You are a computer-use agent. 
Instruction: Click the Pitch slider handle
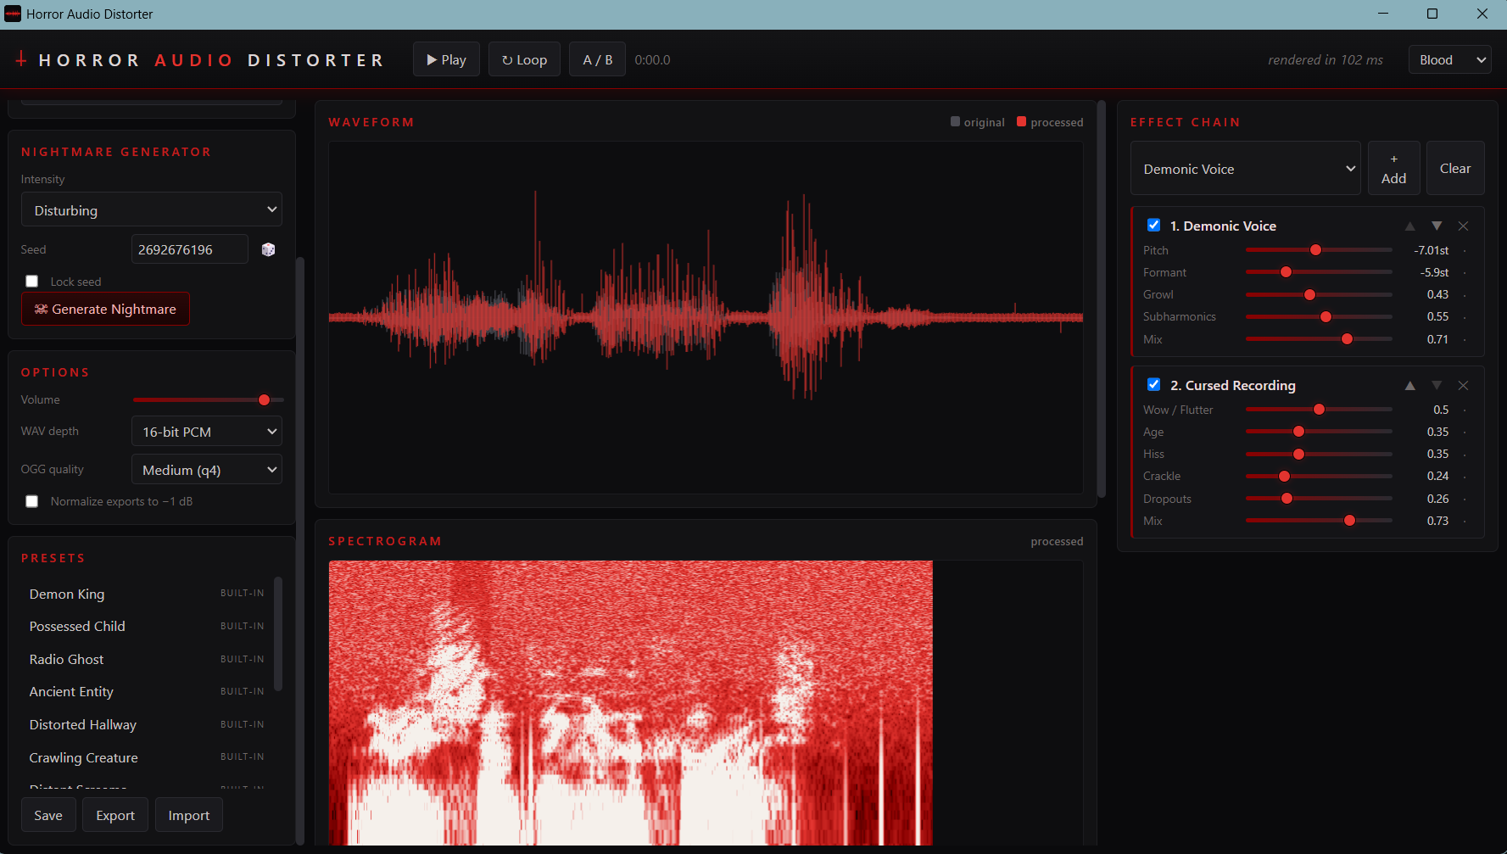(x=1315, y=250)
